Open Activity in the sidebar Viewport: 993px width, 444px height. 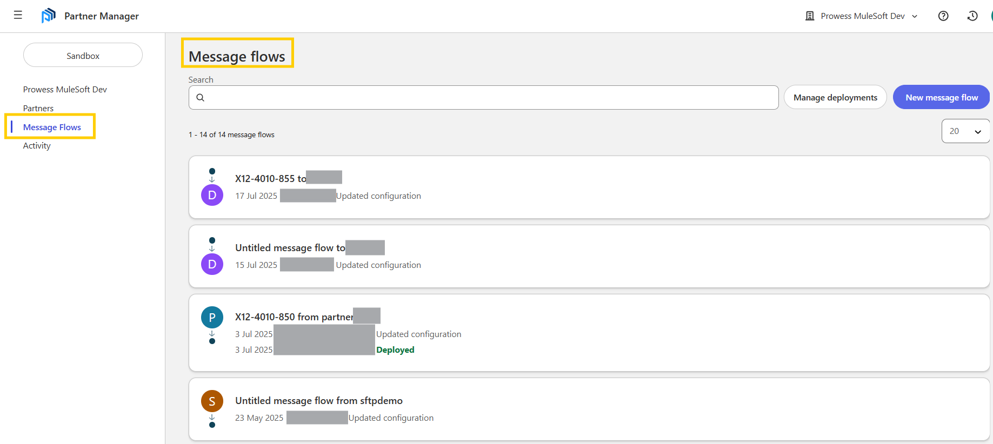pyautogui.click(x=37, y=146)
